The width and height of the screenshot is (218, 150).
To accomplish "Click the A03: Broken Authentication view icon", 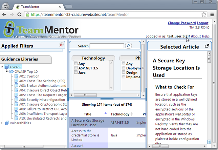I will (16, 85).
